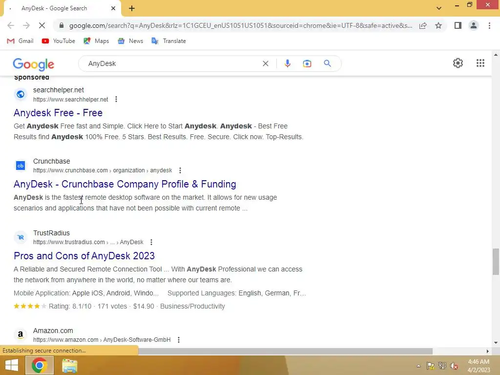Stop loading the page with X button
The height and width of the screenshot is (375, 500).
[42, 25]
